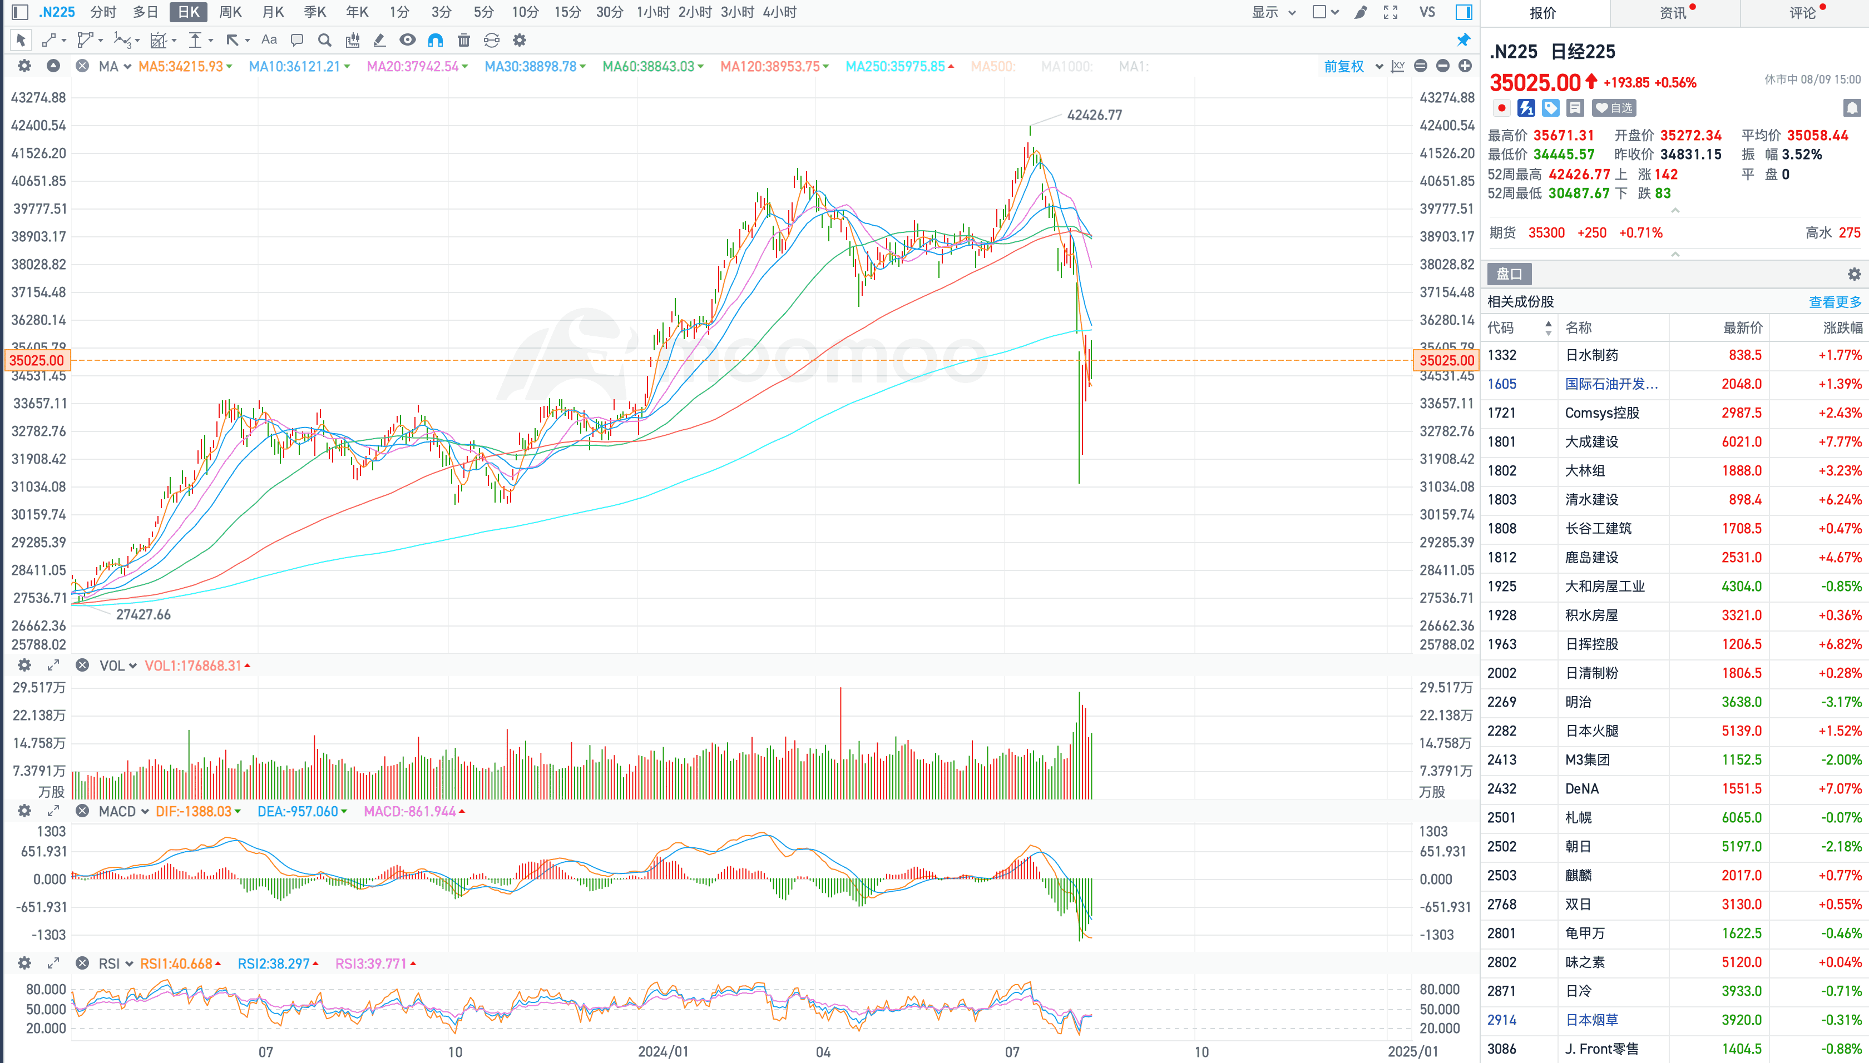
Task: Click the 盘口 button
Action: (x=1509, y=274)
